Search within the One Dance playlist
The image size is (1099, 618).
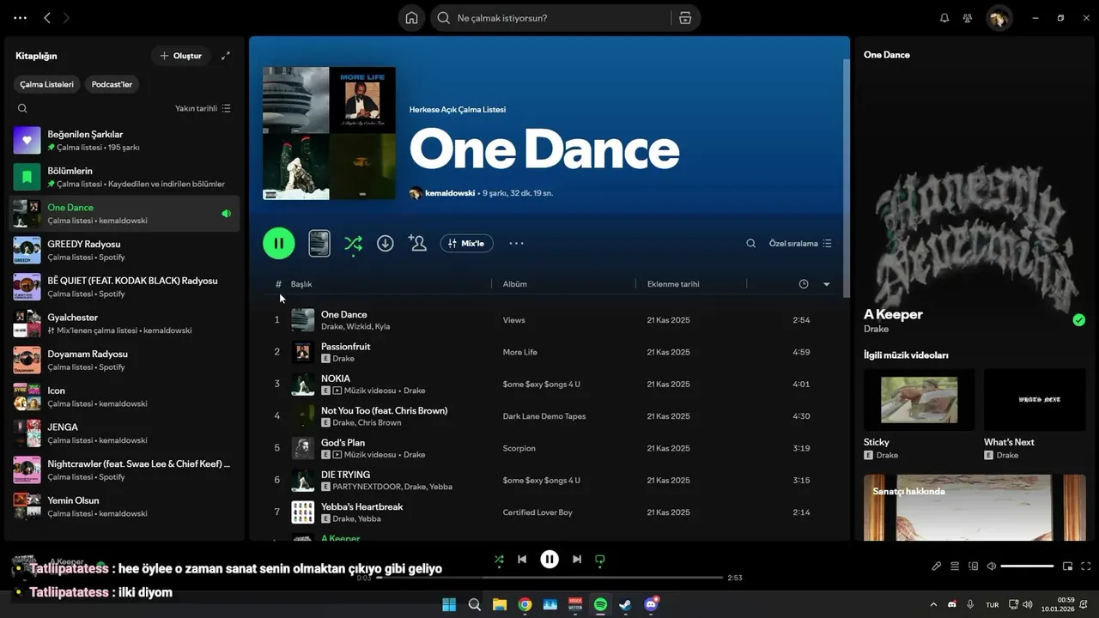750,244
